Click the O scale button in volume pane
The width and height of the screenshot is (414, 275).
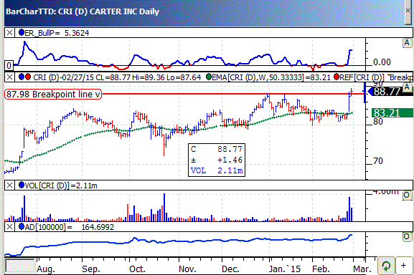407,196
